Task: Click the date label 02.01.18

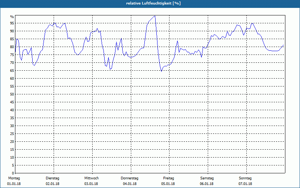Action: pyautogui.click(x=52, y=184)
